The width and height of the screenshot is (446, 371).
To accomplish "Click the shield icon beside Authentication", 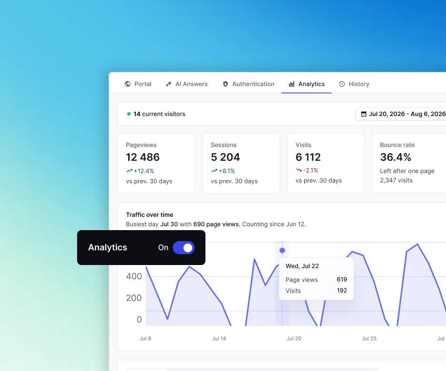I will (225, 84).
